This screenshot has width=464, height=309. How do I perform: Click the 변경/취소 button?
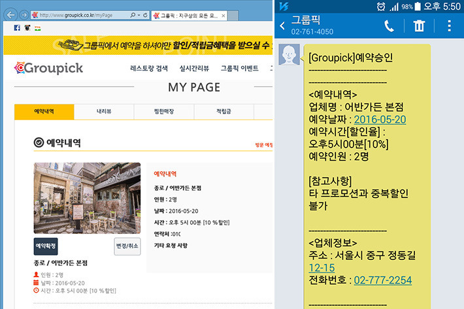(x=127, y=246)
